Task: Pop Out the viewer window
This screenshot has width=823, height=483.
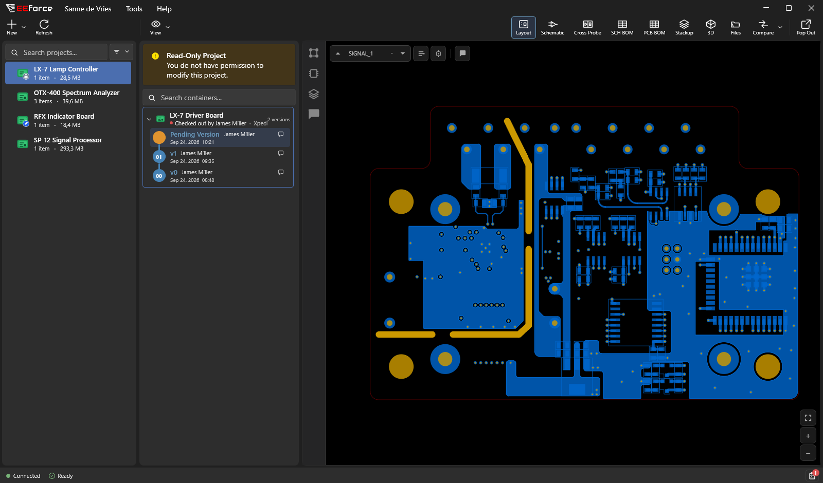Action: pyautogui.click(x=806, y=27)
